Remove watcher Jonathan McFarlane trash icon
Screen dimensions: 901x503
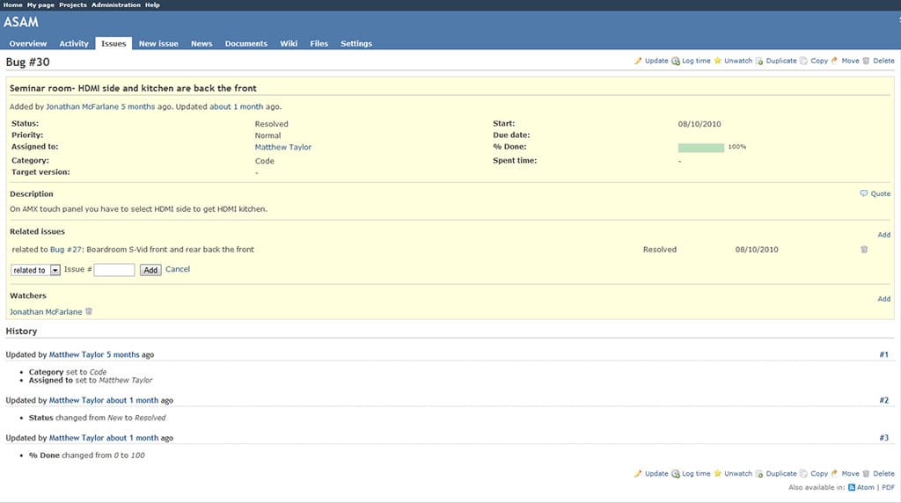89,311
